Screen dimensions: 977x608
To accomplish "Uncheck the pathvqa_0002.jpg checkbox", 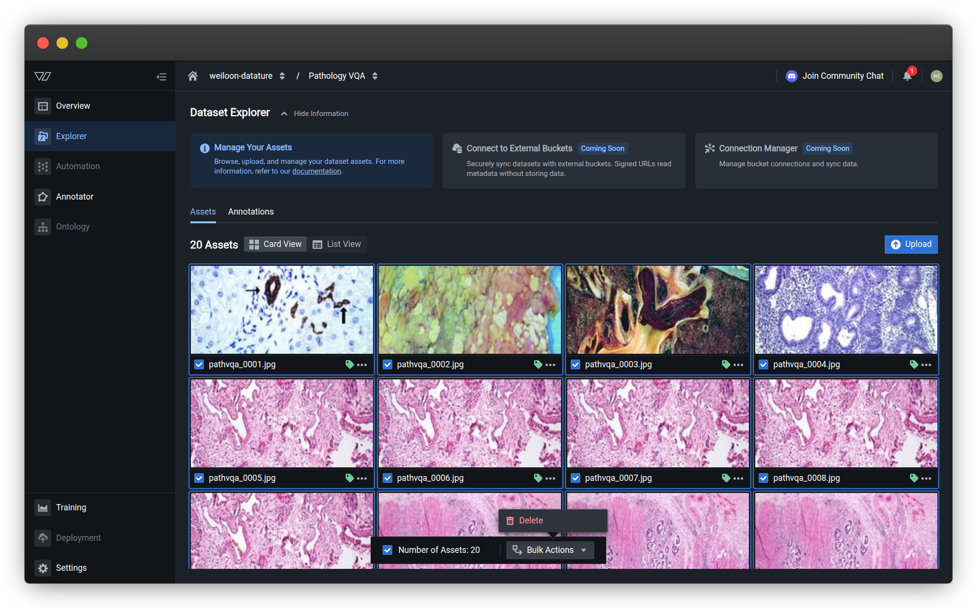I will (x=388, y=364).
